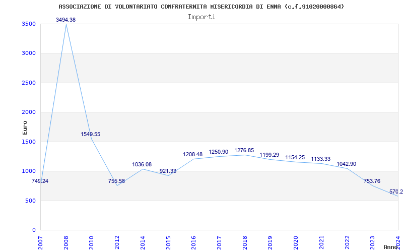Click the x-axis year label 2015

[168, 243]
